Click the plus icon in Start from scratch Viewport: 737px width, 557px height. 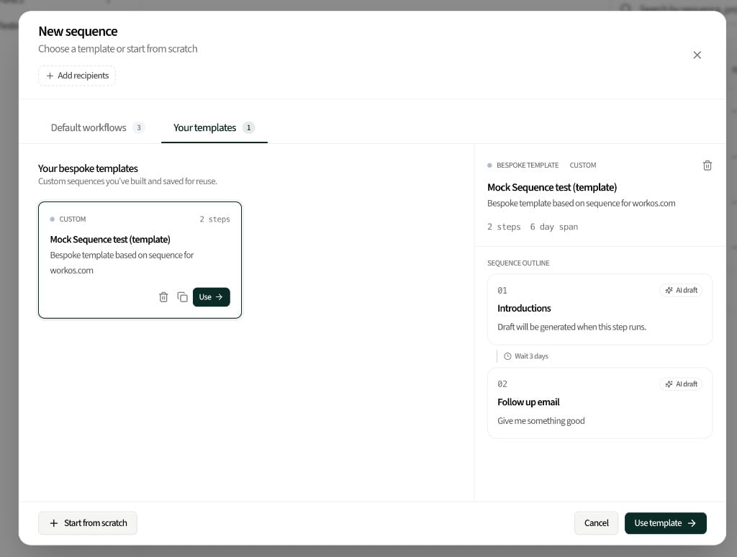[x=54, y=523]
